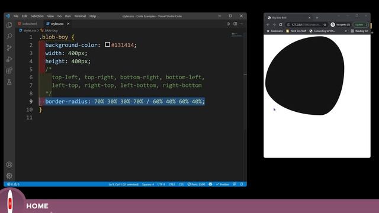Open a new browser tab with plus
The width and height of the screenshot is (379, 213).
317,18
